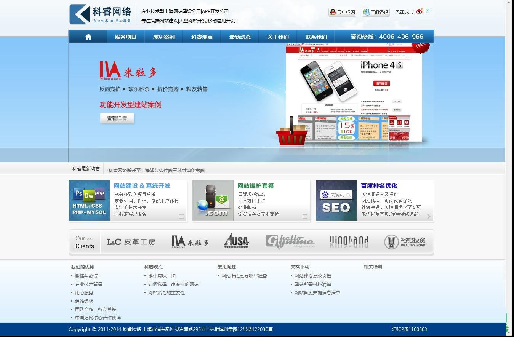Open the 网站建设 & 系统开发 heading
This screenshot has width=514, height=337.
(x=142, y=185)
